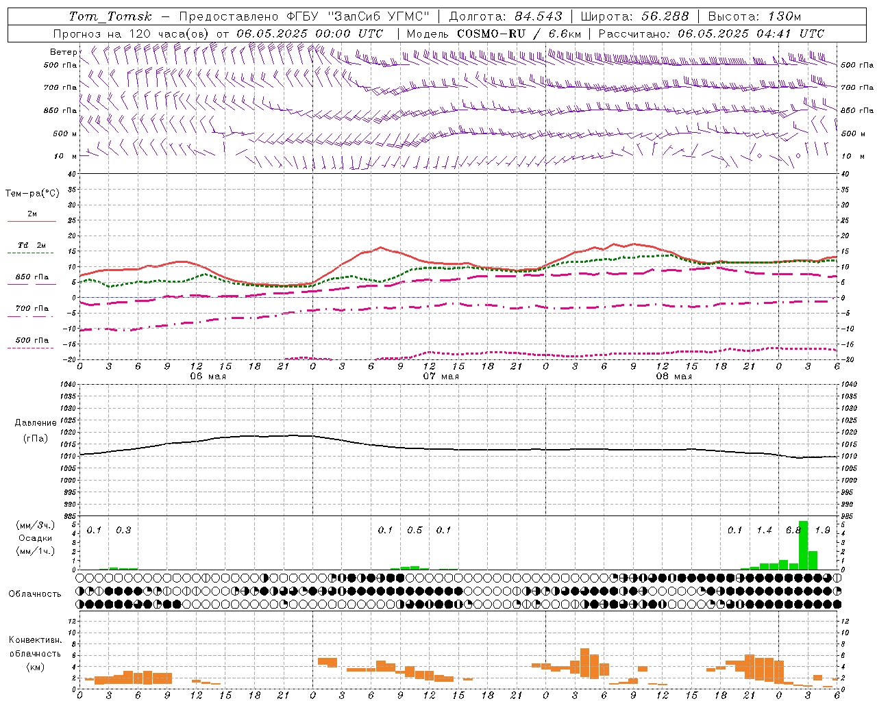Click the Рассчитано: 06.05.2025 04:41 UTC text
Screen dimensions: 877x701
pyautogui.click(x=711, y=34)
